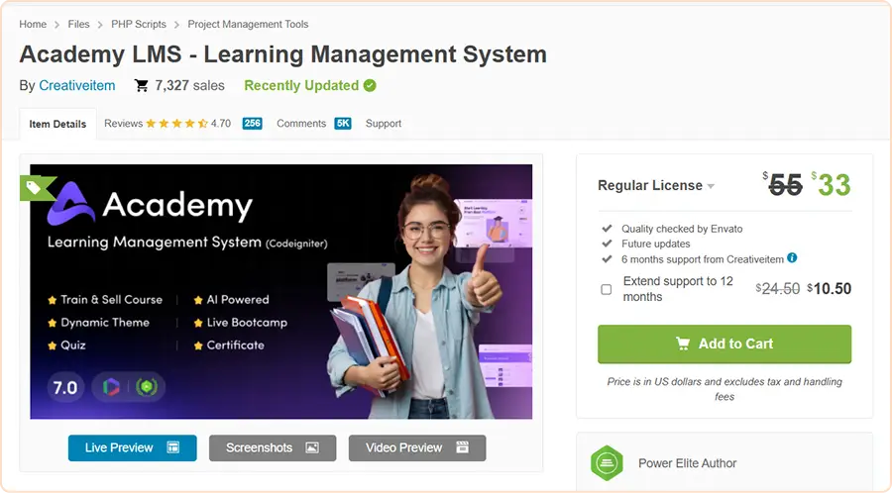Viewport: 892px width, 493px height.
Task: Click the purple Academy logo mark
Action: 70,203
